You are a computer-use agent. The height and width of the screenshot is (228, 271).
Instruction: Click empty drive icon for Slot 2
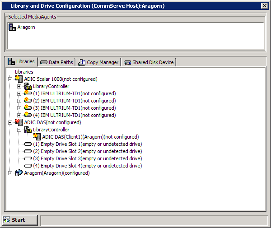[x=28, y=151]
